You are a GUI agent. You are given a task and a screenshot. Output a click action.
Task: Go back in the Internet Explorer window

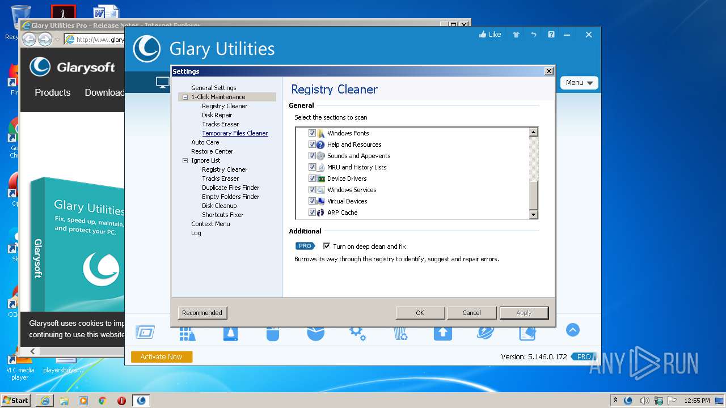[29, 39]
